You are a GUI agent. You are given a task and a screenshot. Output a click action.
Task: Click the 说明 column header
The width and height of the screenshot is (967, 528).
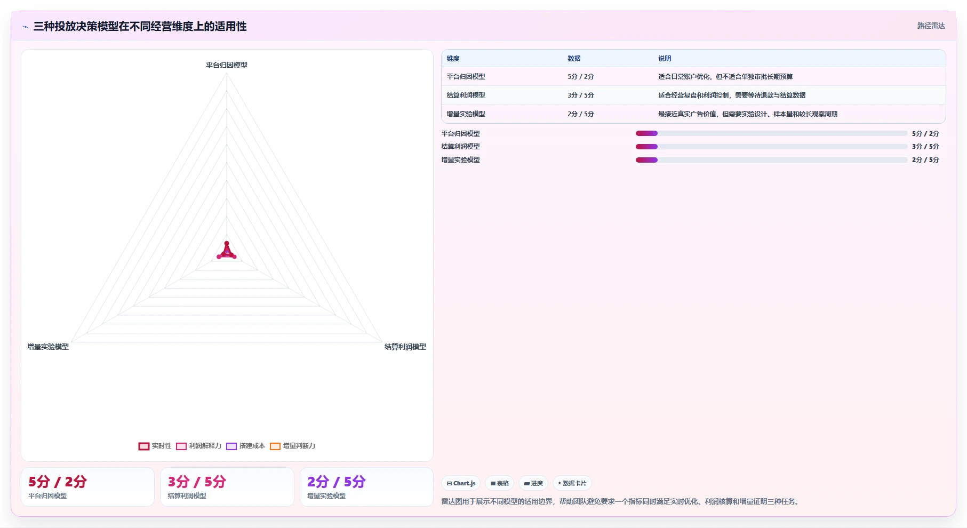pos(665,59)
